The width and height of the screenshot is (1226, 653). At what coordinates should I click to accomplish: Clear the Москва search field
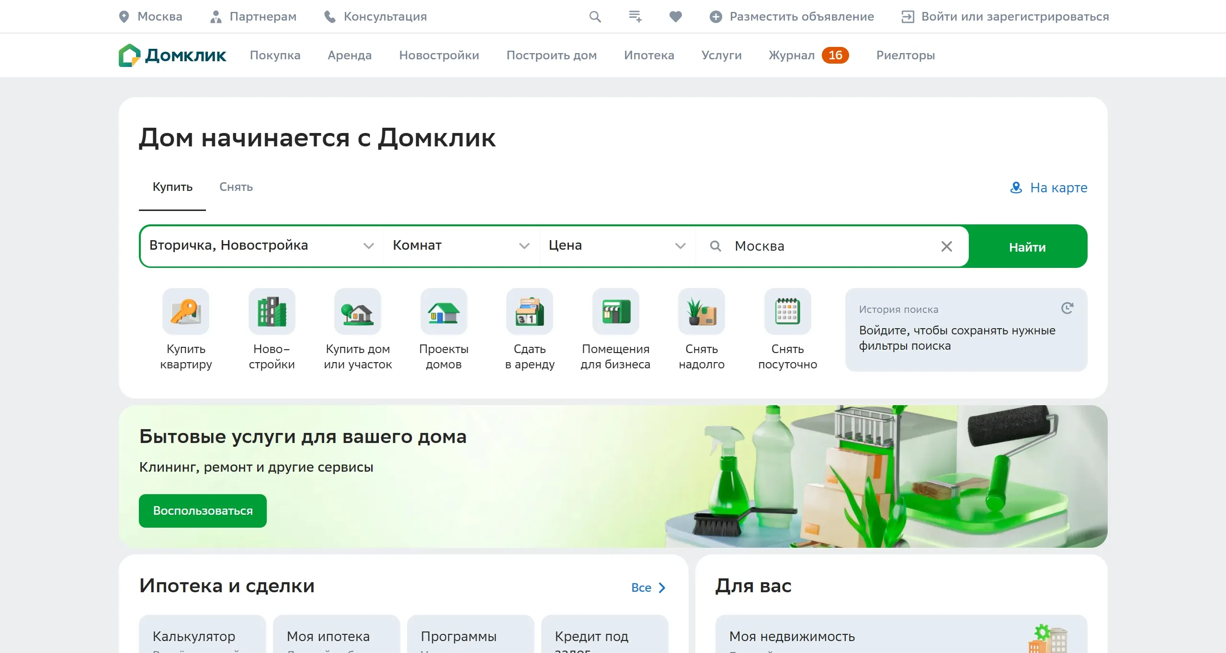pos(946,246)
